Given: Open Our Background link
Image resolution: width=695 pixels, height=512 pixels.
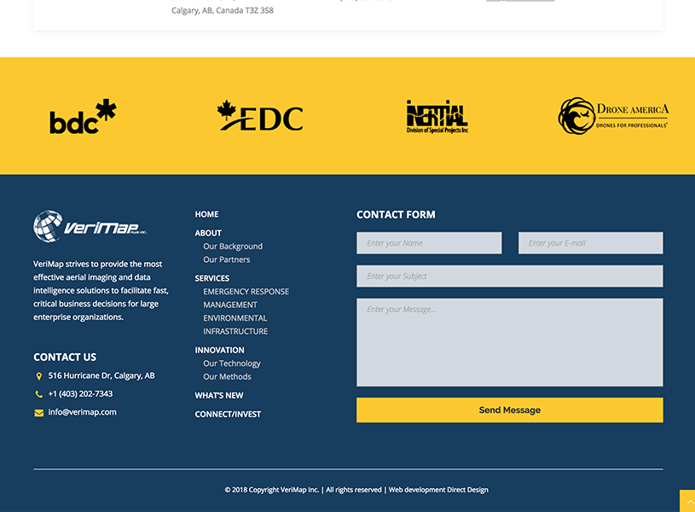Looking at the screenshot, I should coord(233,247).
